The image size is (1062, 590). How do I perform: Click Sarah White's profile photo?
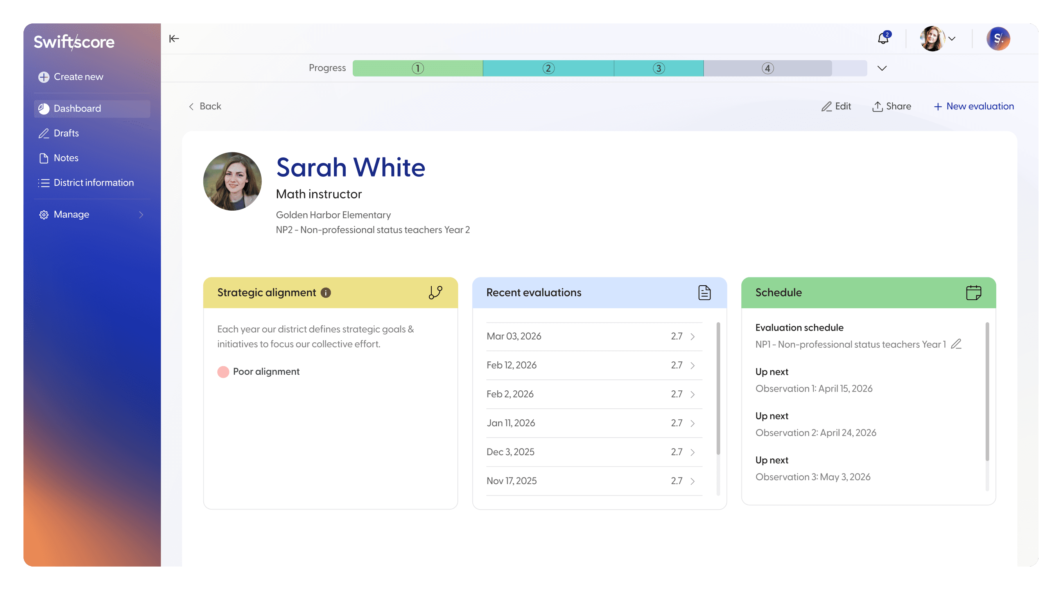232,181
